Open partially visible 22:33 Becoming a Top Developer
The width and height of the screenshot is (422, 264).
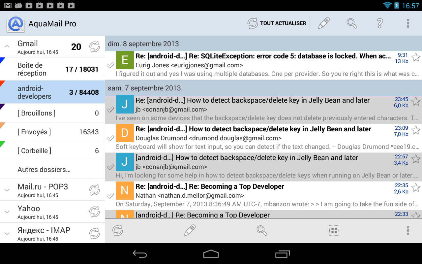click(x=263, y=214)
